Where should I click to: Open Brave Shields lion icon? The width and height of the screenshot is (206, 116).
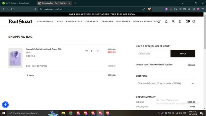click(149, 9)
